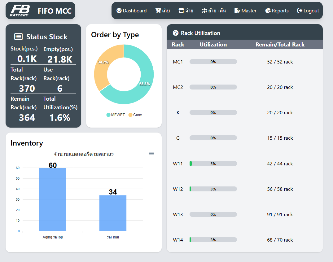Click the FB Battery logo

click(19, 11)
